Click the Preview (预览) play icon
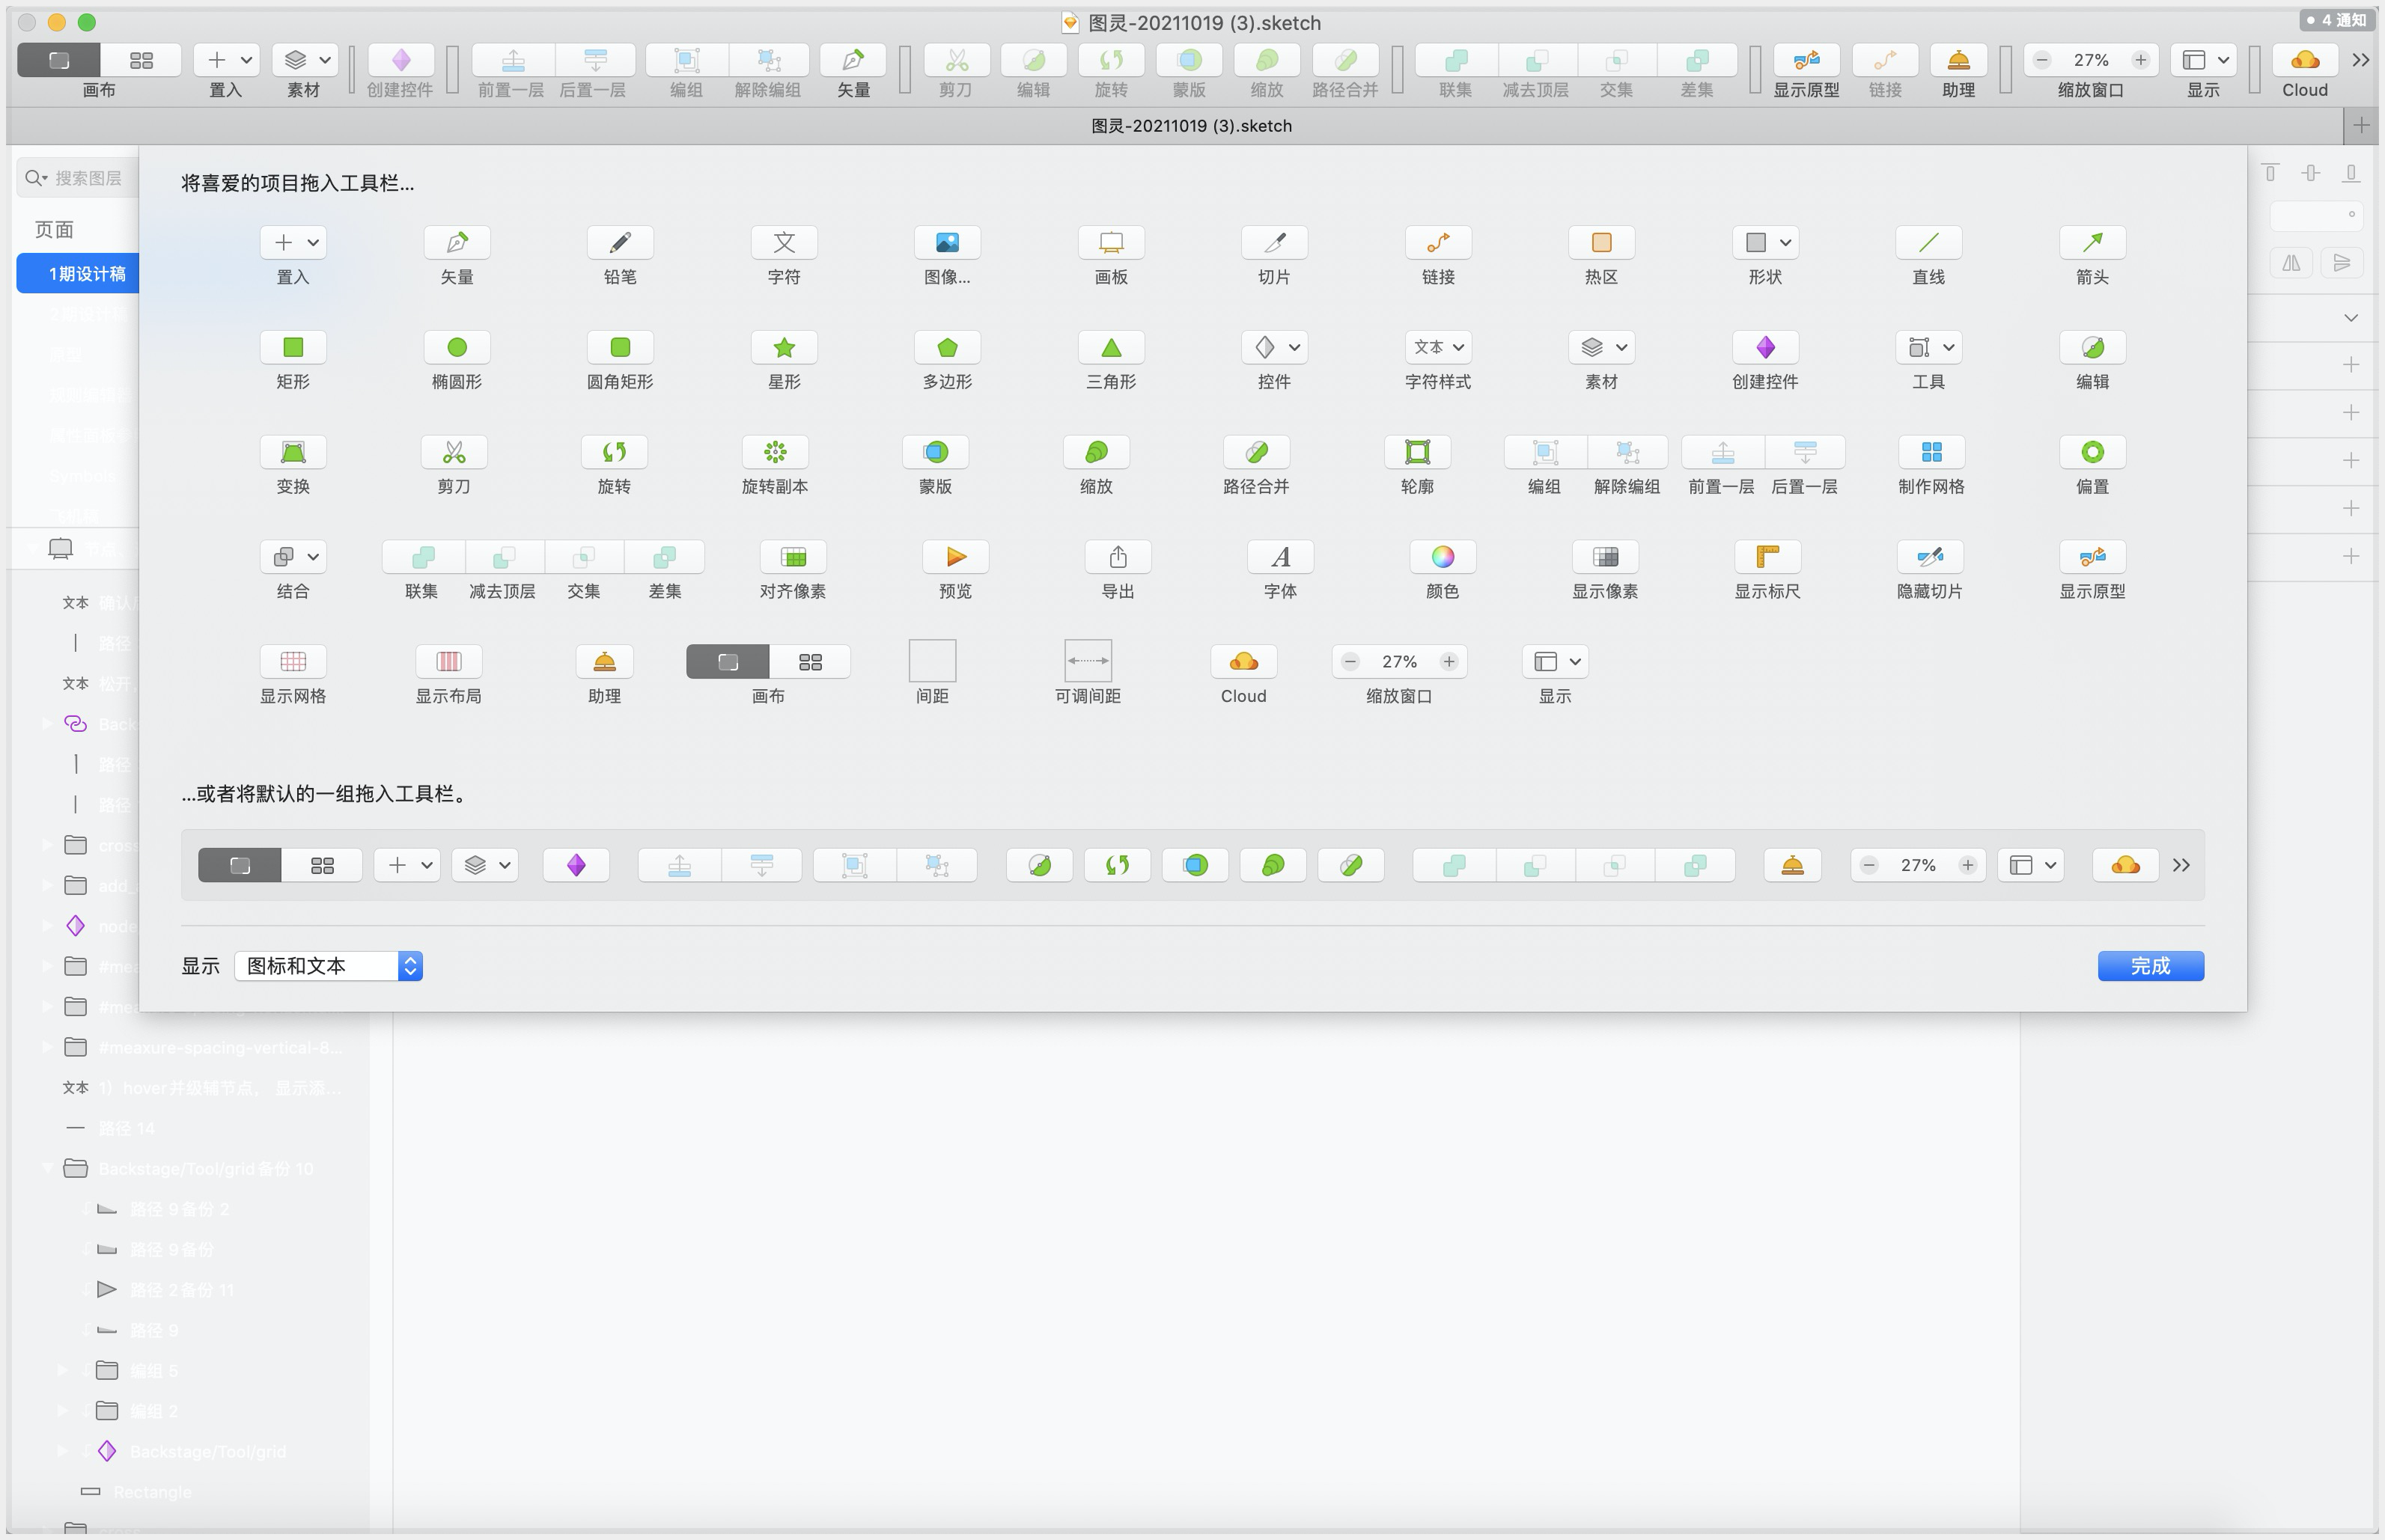Screen dimensions: 2385x1540 954,557
